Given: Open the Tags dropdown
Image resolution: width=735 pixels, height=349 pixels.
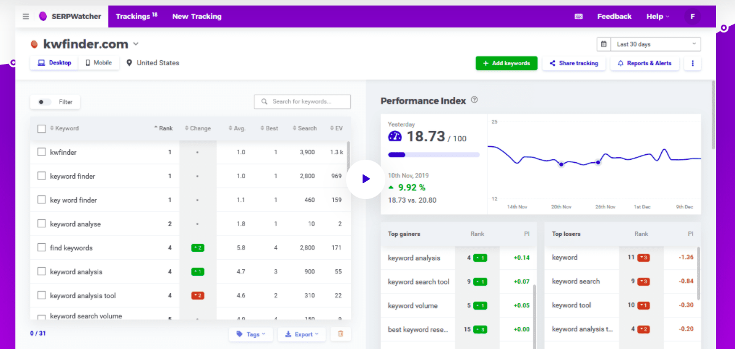Looking at the screenshot, I should click(x=251, y=334).
